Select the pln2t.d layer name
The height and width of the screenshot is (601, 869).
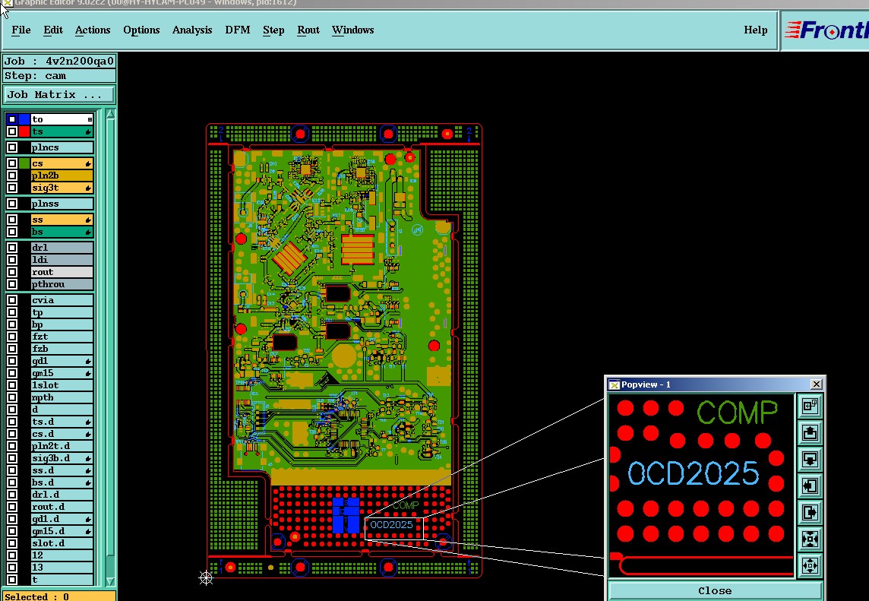(62, 446)
